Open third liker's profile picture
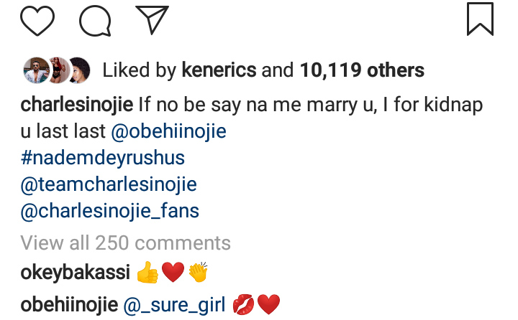The image size is (518, 320). (x=78, y=70)
